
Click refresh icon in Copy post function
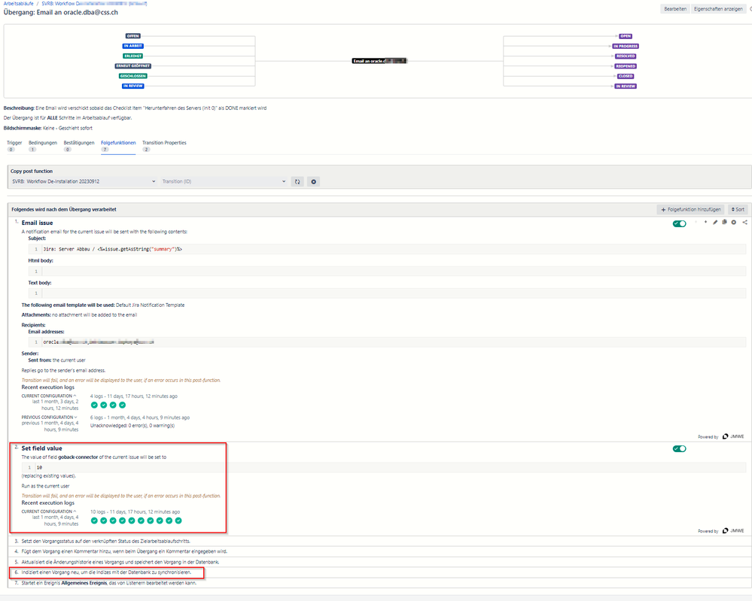pyautogui.click(x=297, y=181)
